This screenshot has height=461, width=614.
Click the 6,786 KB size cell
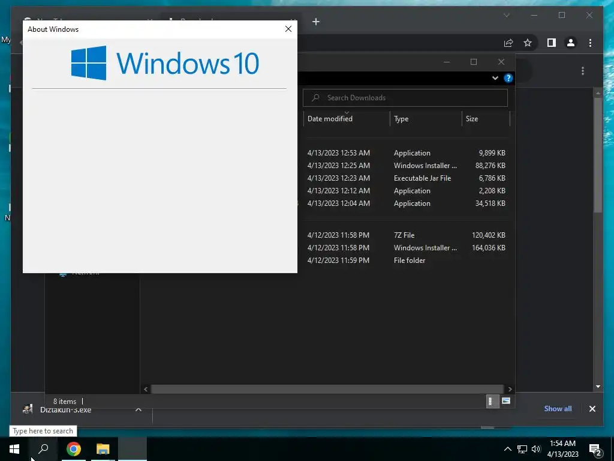click(x=492, y=178)
